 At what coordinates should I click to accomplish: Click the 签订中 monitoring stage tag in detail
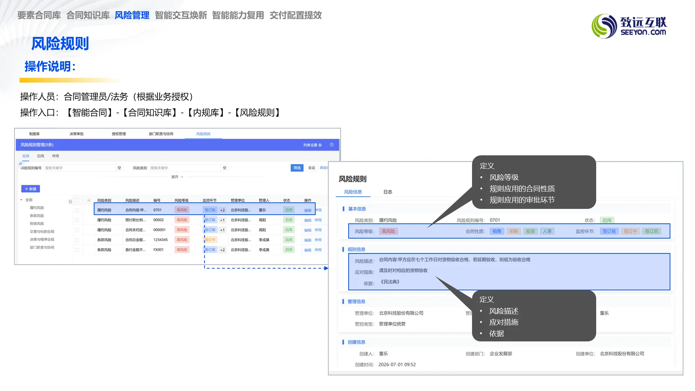click(630, 231)
